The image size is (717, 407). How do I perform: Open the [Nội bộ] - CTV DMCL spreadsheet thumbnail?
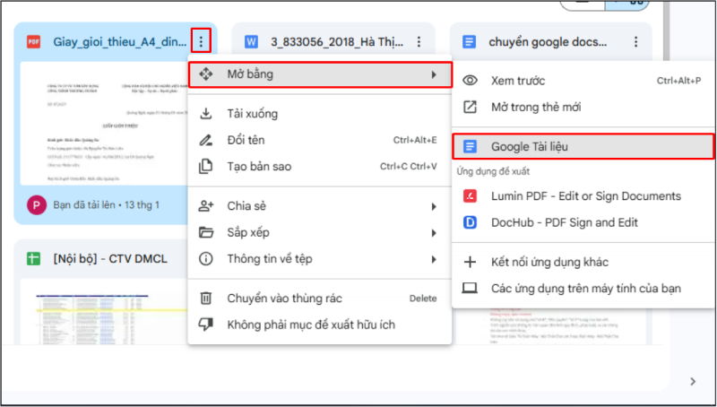click(104, 312)
